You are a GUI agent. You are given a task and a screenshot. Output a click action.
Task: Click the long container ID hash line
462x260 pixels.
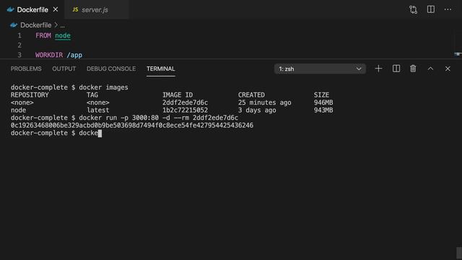132,125
